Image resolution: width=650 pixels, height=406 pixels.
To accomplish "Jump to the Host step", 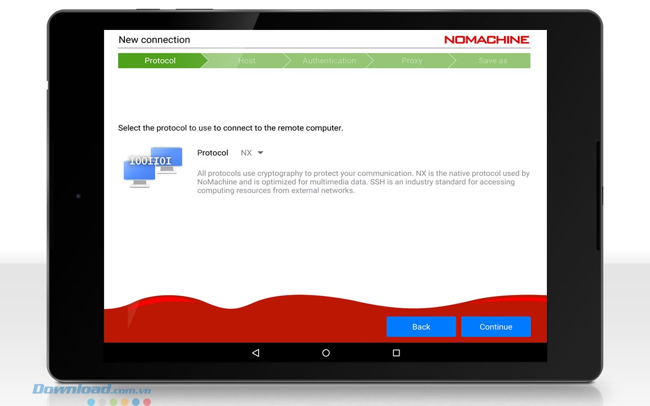I will pyautogui.click(x=247, y=61).
